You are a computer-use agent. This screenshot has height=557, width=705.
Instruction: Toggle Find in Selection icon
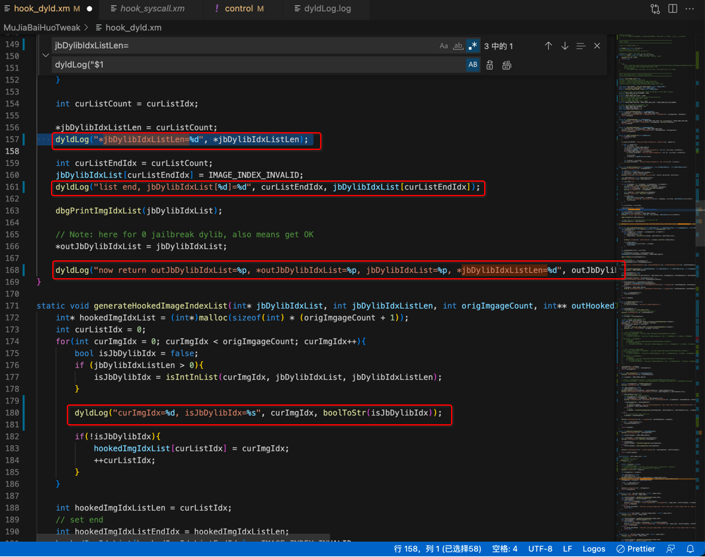[x=581, y=46]
